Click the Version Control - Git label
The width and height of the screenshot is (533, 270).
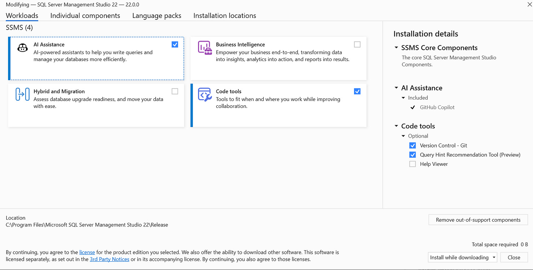click(x=444, y=145)
